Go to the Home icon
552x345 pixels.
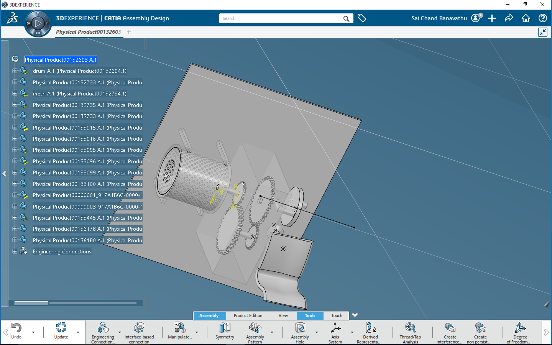(x=526, y=18)
